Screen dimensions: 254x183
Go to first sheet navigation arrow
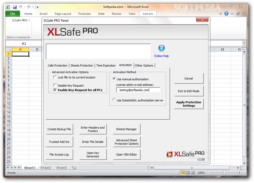(8, 168)
